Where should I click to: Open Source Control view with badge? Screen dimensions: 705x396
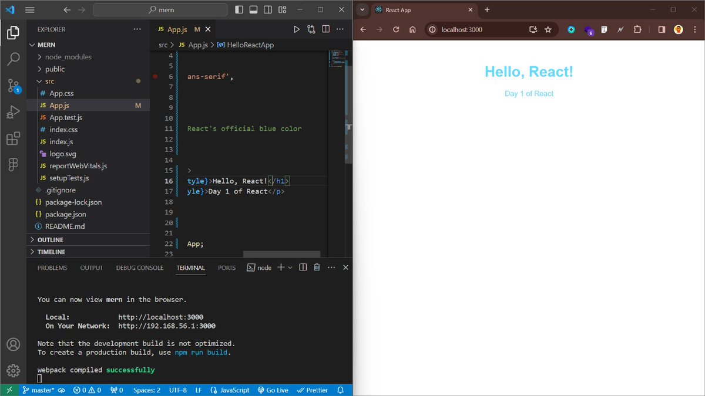pyautogui.click(x=13, y=86)
